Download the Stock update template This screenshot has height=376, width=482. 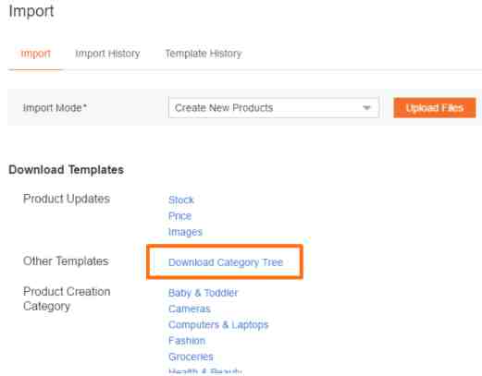[x=181, y=200]
